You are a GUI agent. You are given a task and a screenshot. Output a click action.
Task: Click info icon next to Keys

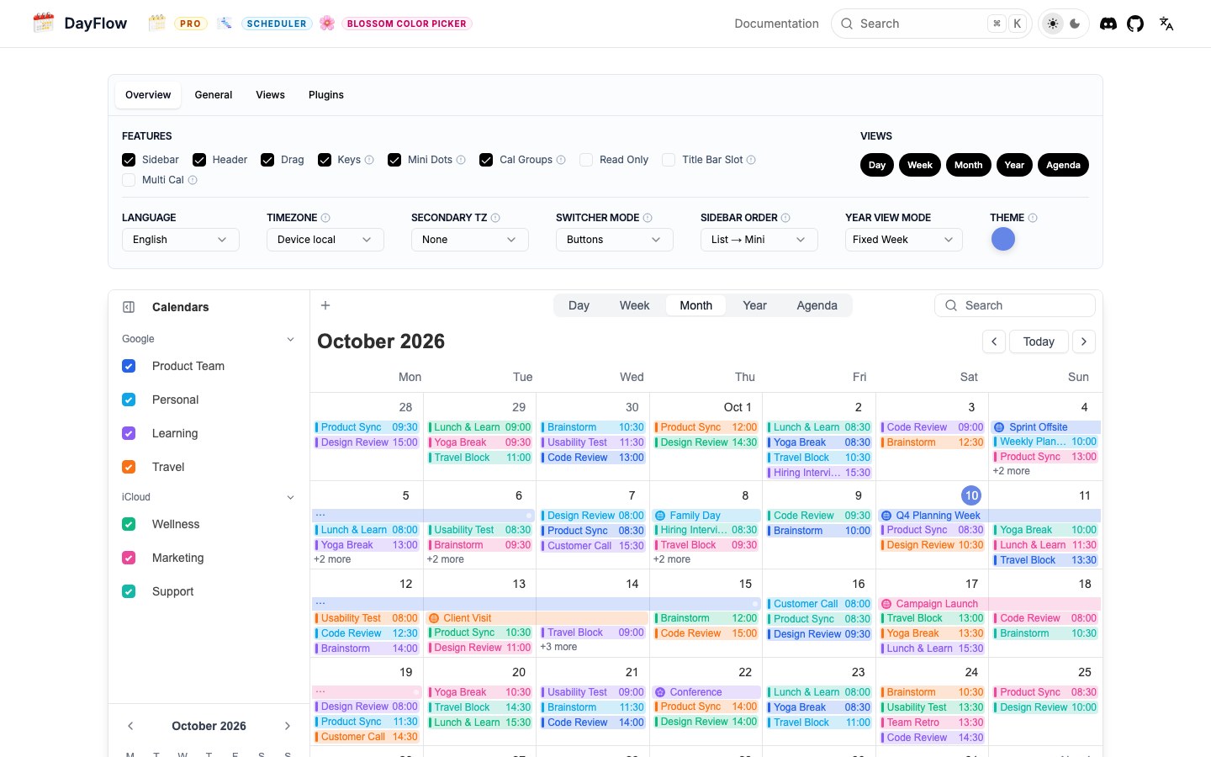[x=369, y=160]
